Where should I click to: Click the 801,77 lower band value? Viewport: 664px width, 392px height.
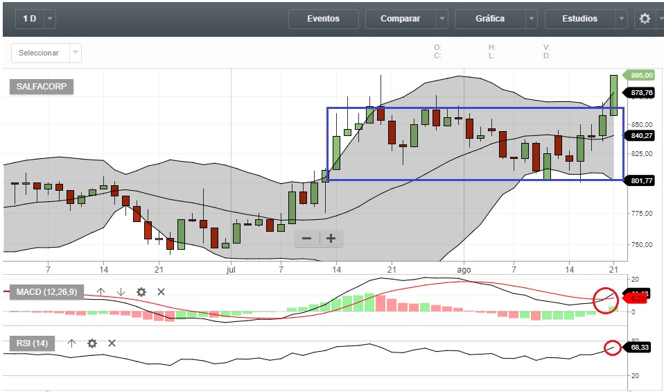(x=640, y=181)
